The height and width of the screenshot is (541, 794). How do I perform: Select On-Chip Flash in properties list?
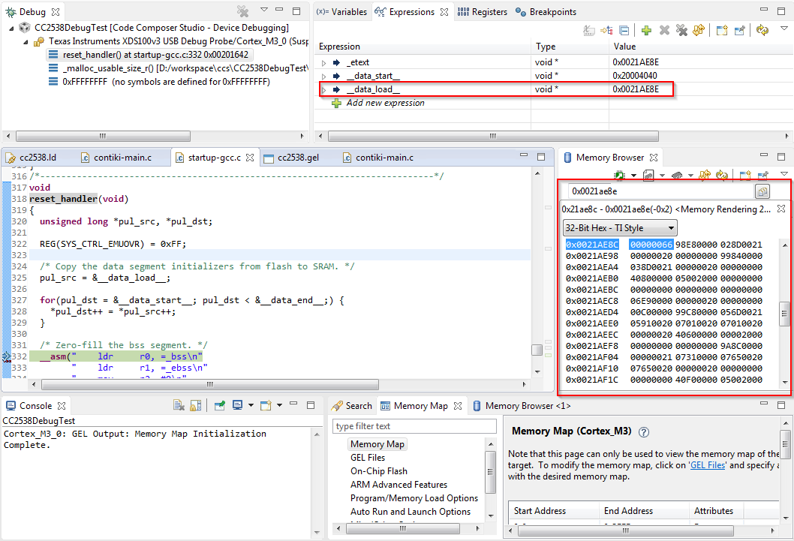379,471
